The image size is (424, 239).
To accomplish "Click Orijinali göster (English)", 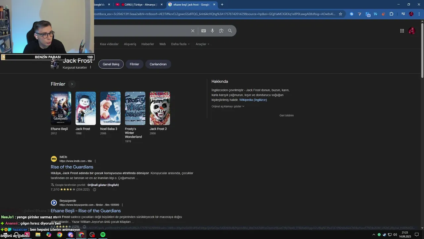I will (103, 185).
